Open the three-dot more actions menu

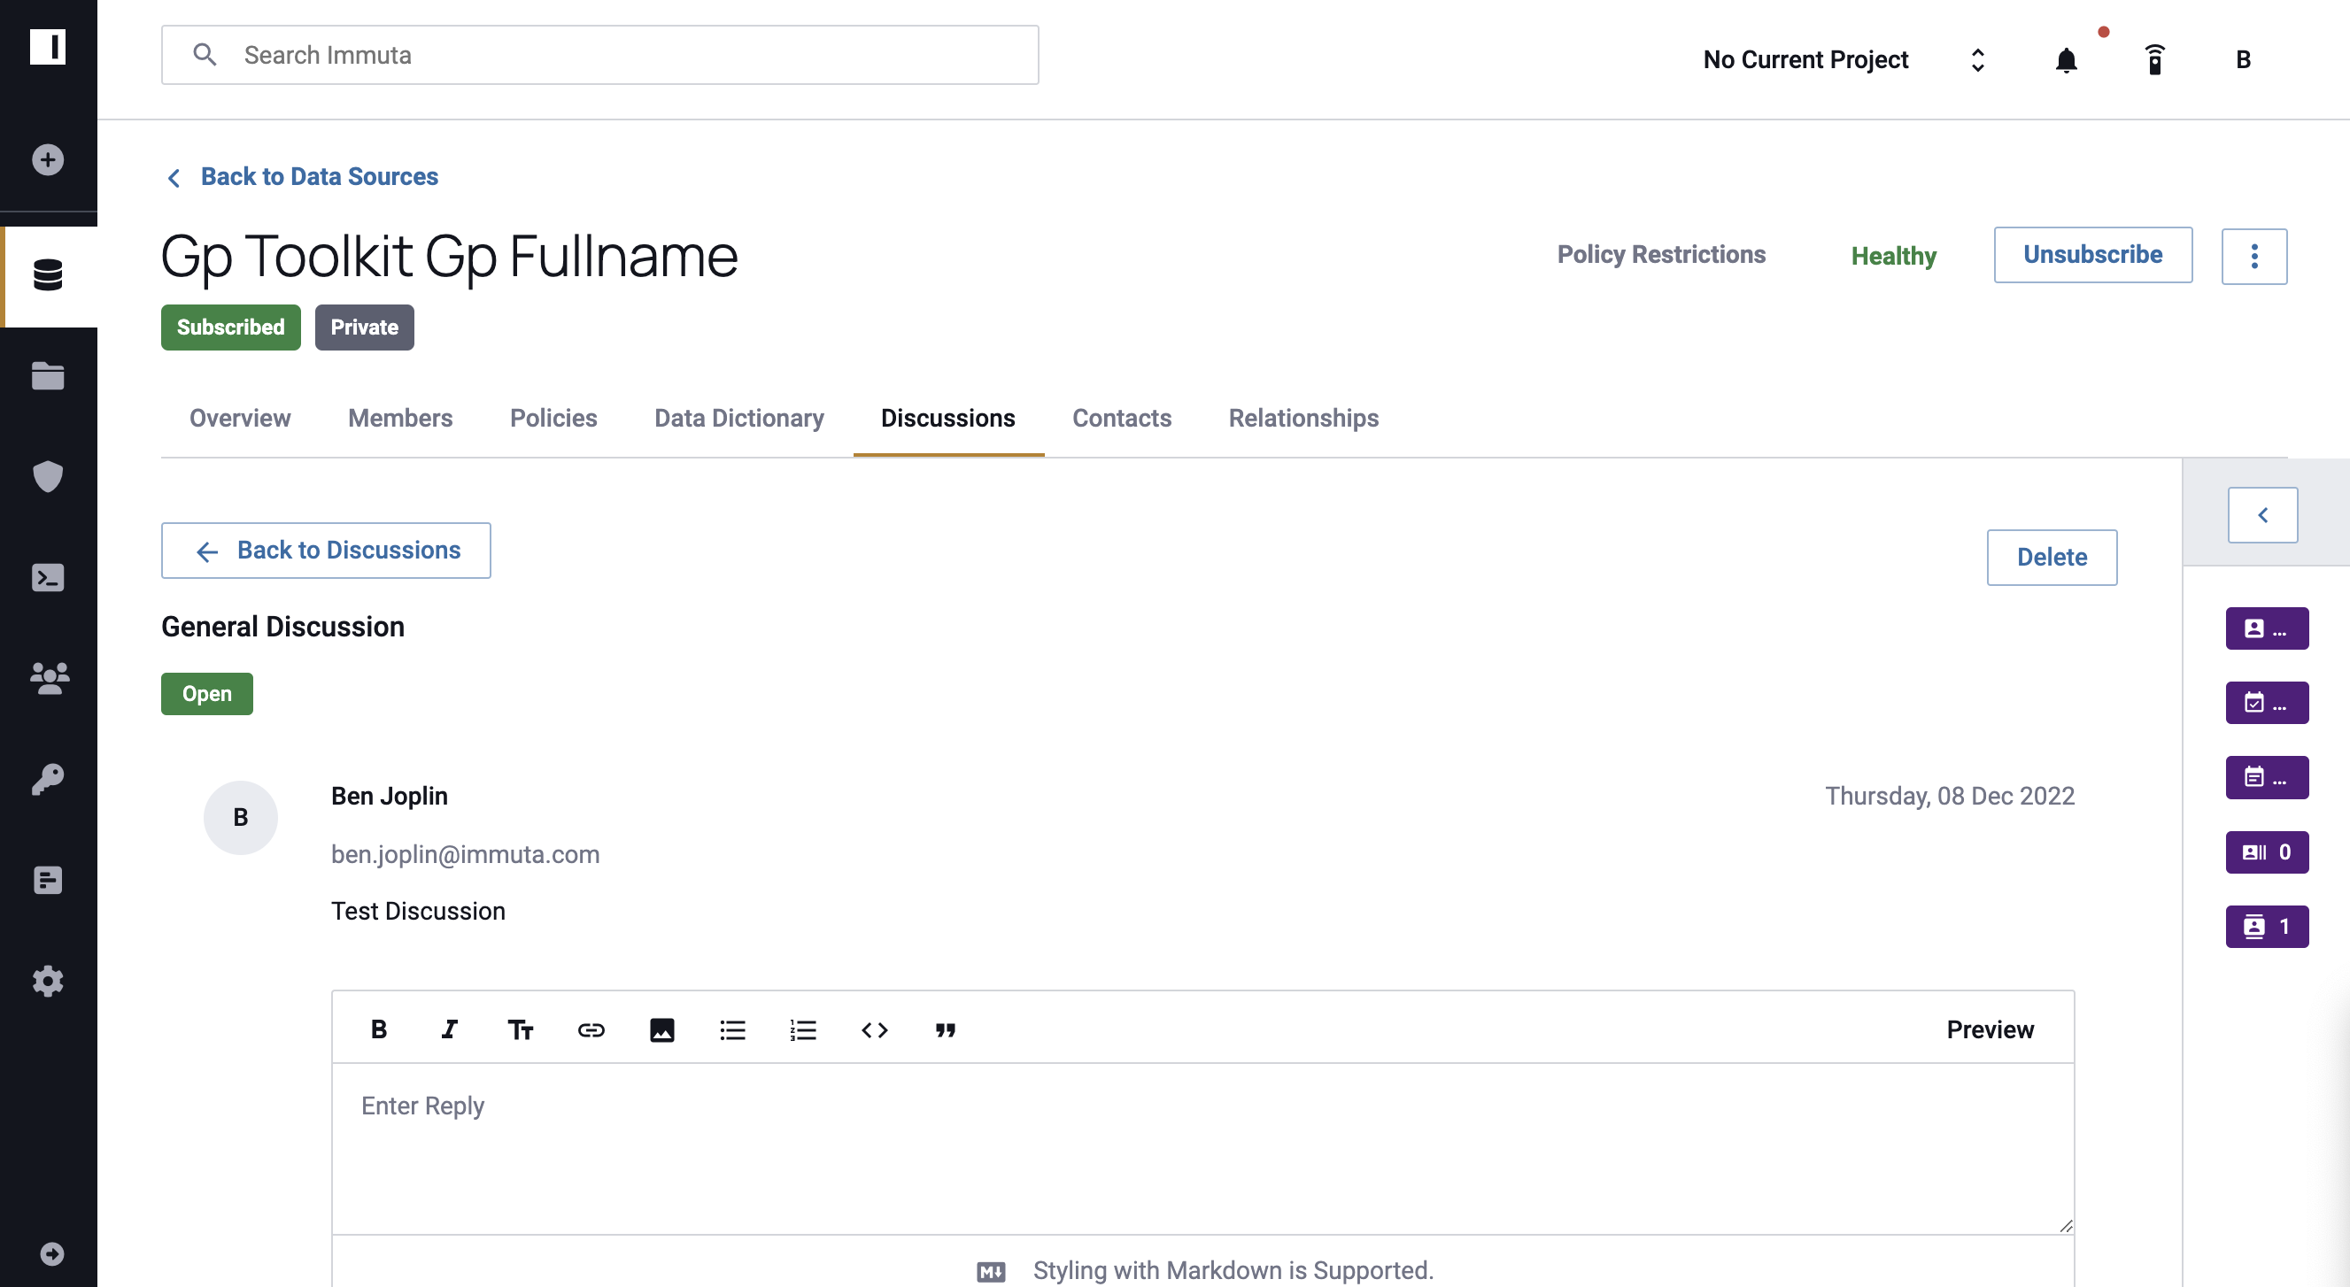click(2254, 256)
